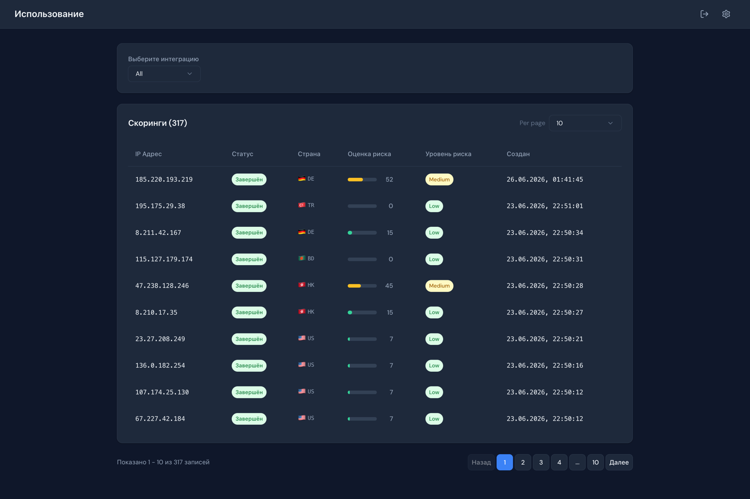Screen dimensions: 750x499
Task: Click the Оценка риска column header
Action: coord(369,154)
